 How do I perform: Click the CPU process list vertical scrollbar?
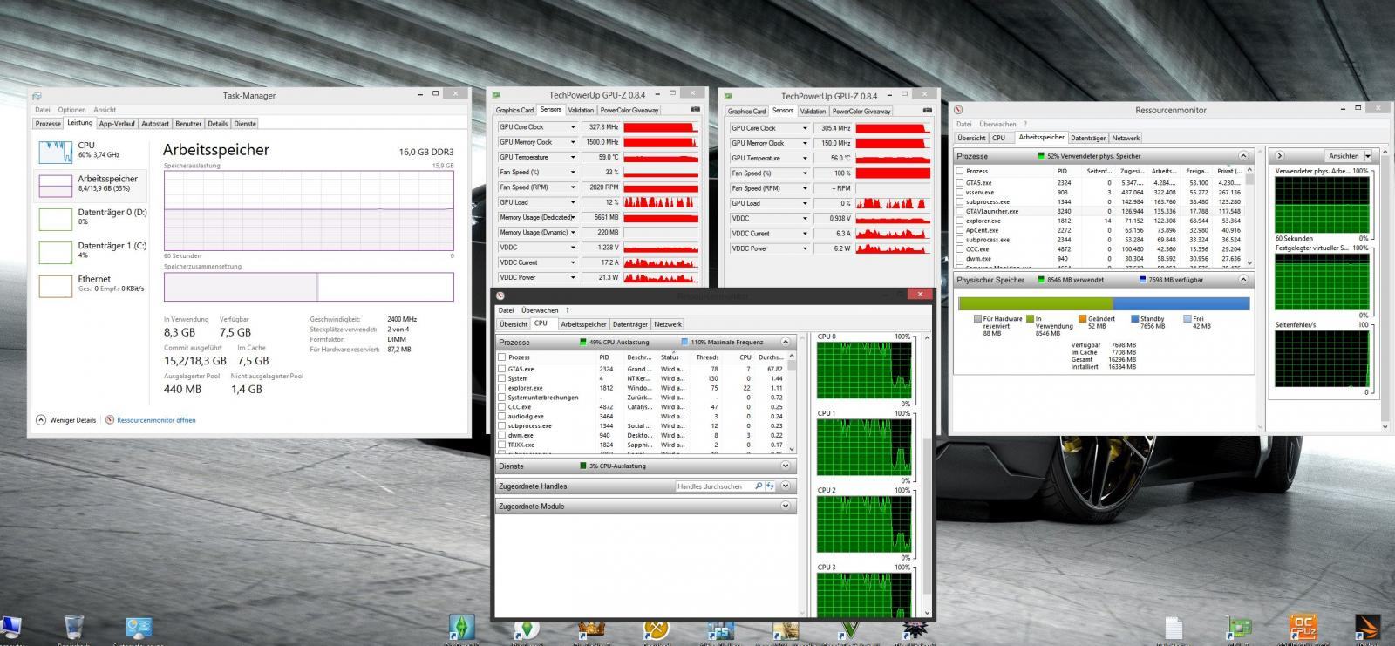792,403
